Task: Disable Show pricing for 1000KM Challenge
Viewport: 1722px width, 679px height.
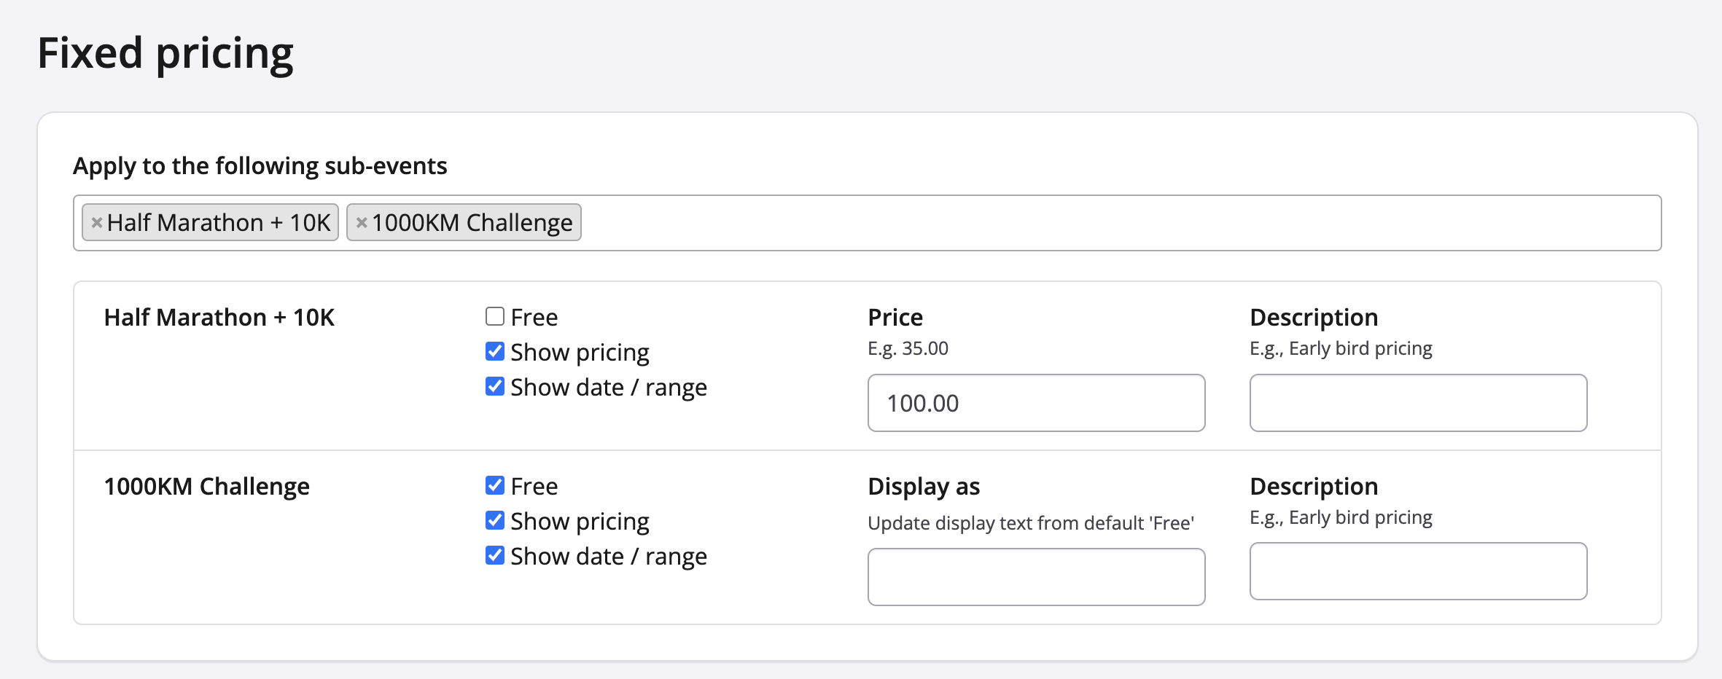Action: [x=495, y=521]
